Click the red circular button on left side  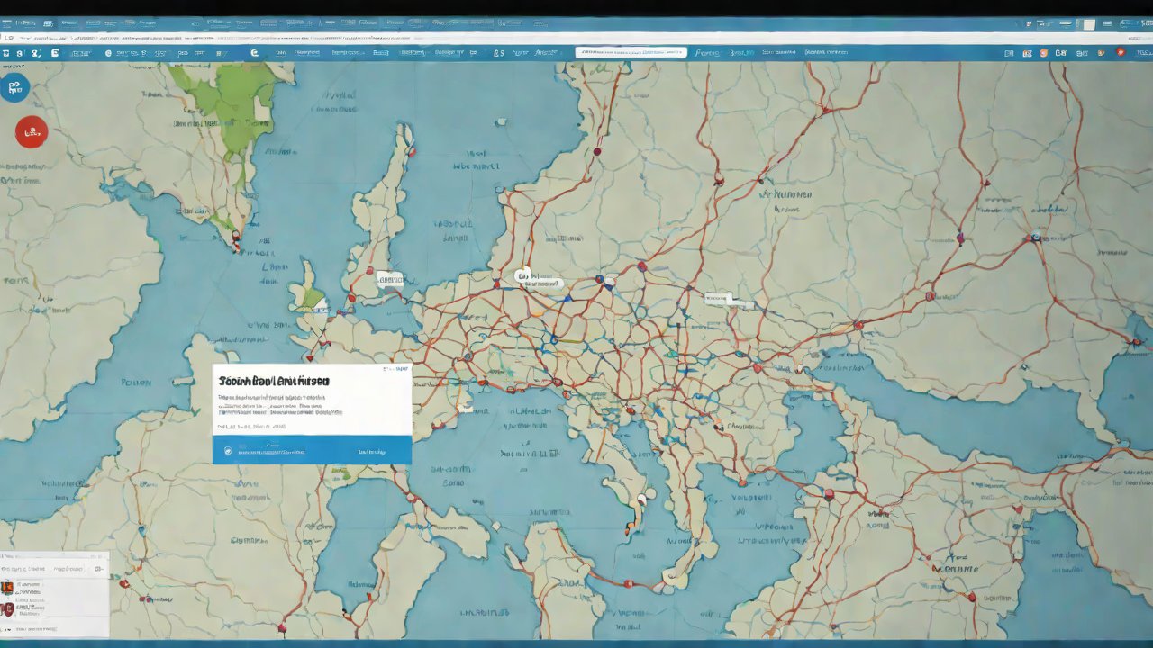point(31,132)
